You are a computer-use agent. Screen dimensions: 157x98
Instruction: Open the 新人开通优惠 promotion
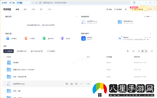[x=138, y=9]
